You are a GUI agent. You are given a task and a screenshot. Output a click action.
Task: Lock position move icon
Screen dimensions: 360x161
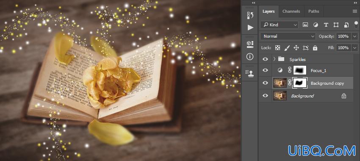pos(296,48)
